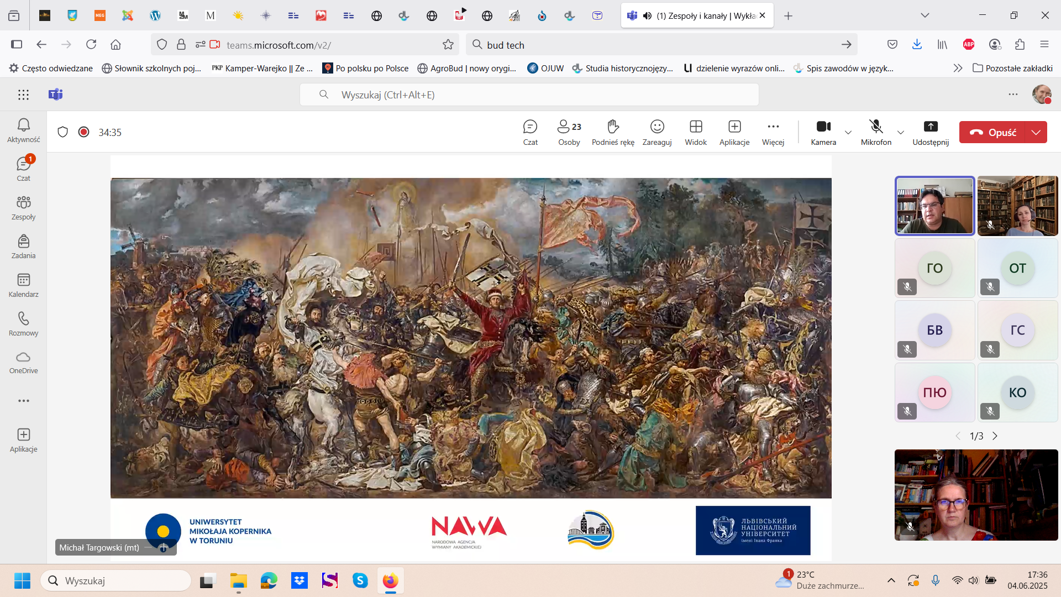Open Kalendarz in left sidebar
1061x597 pixels.
pyautogui.click(x=23, y=285)
